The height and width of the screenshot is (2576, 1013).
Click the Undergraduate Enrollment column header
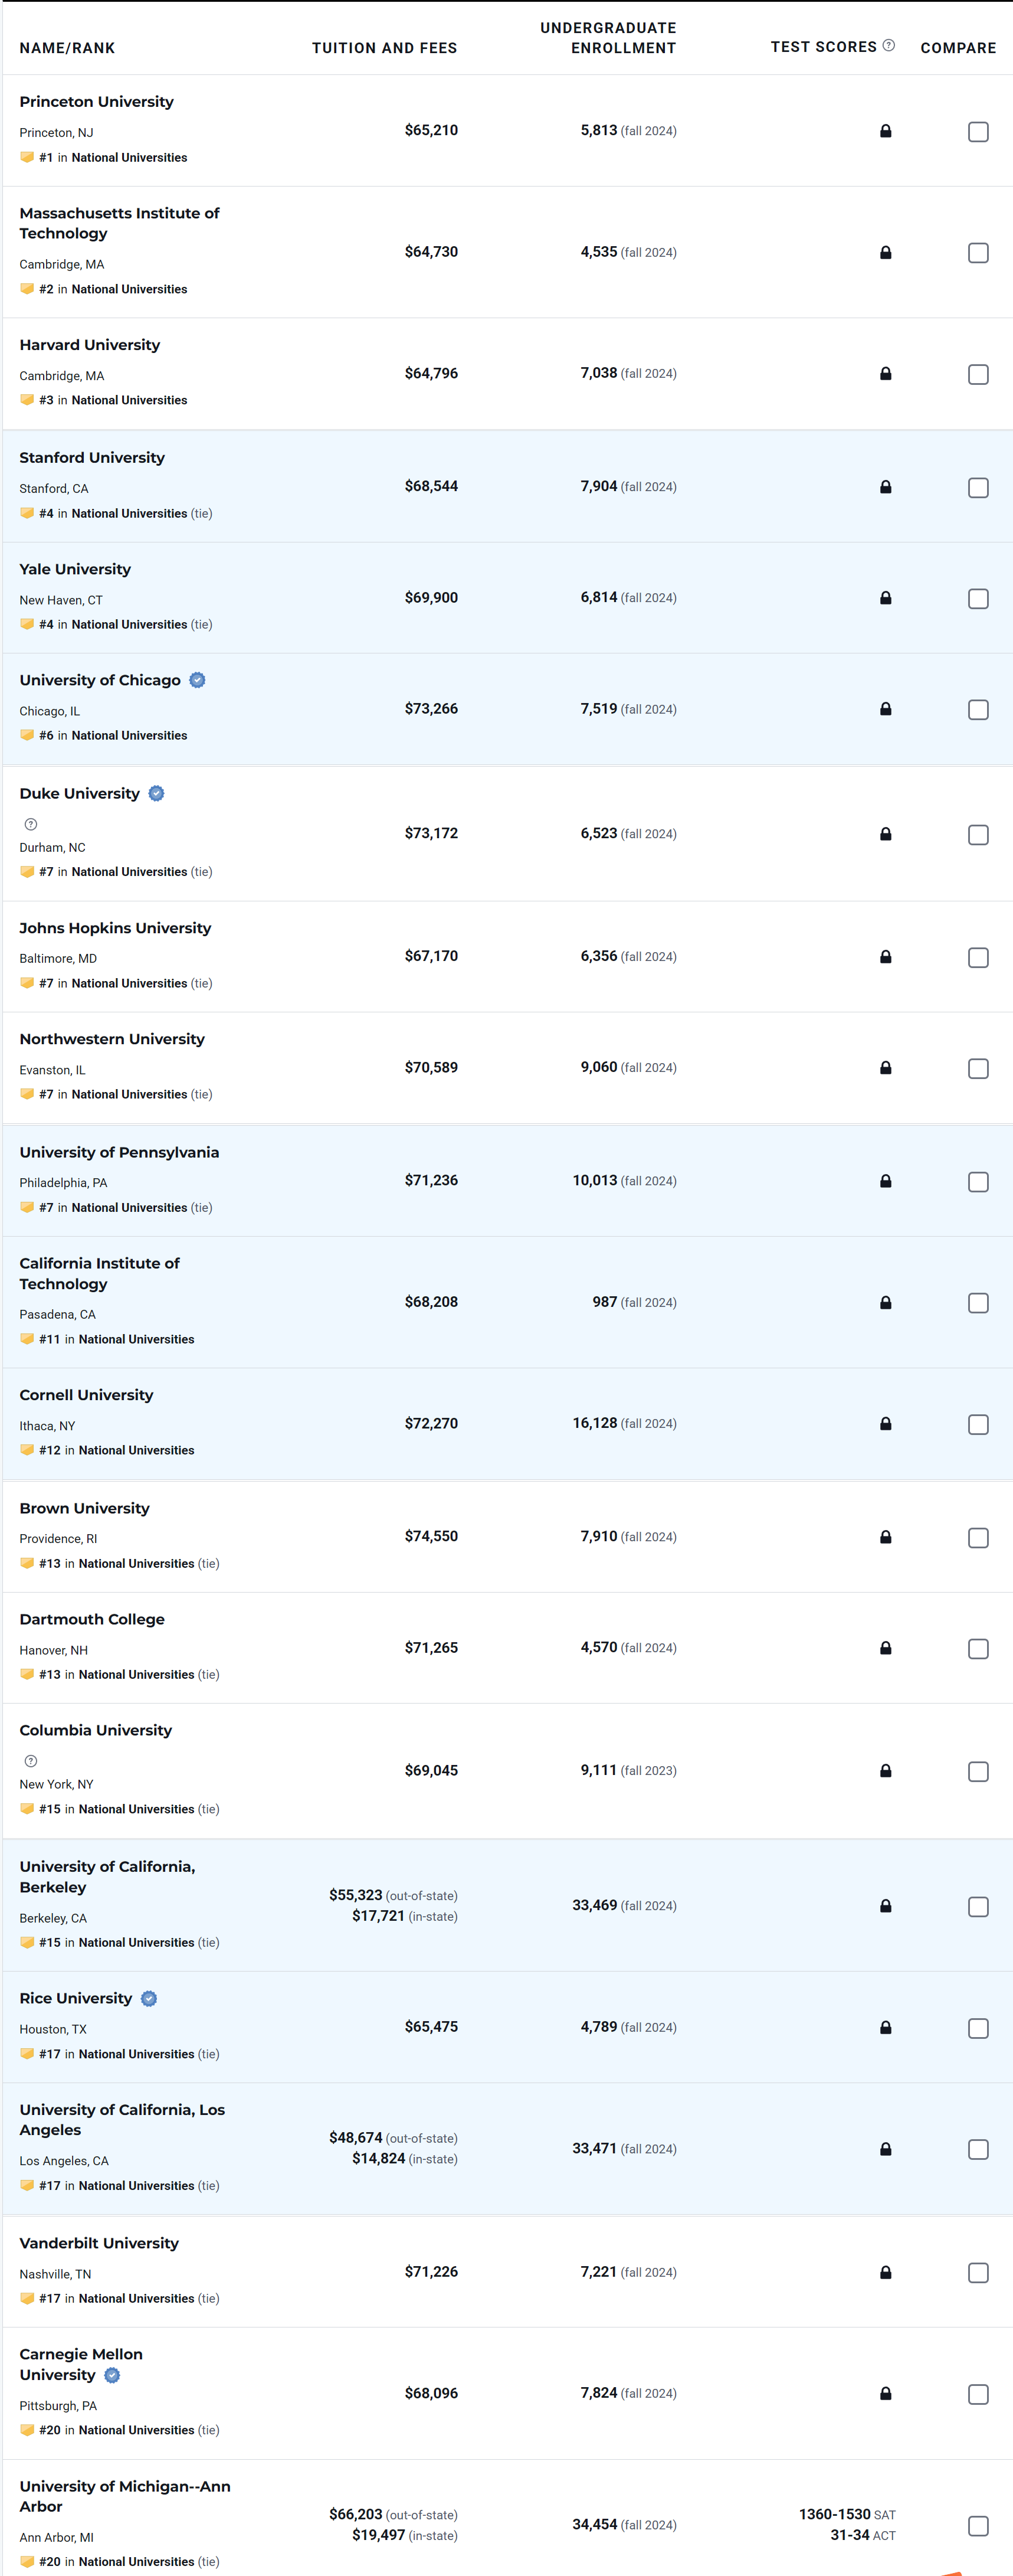608,38
